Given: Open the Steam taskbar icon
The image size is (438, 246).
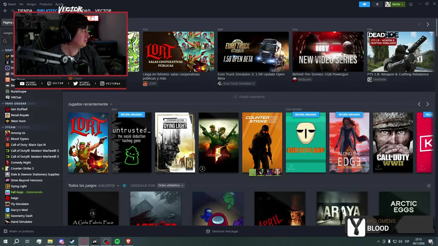Looking at the screenshot, I should click(x=73, y=241).
